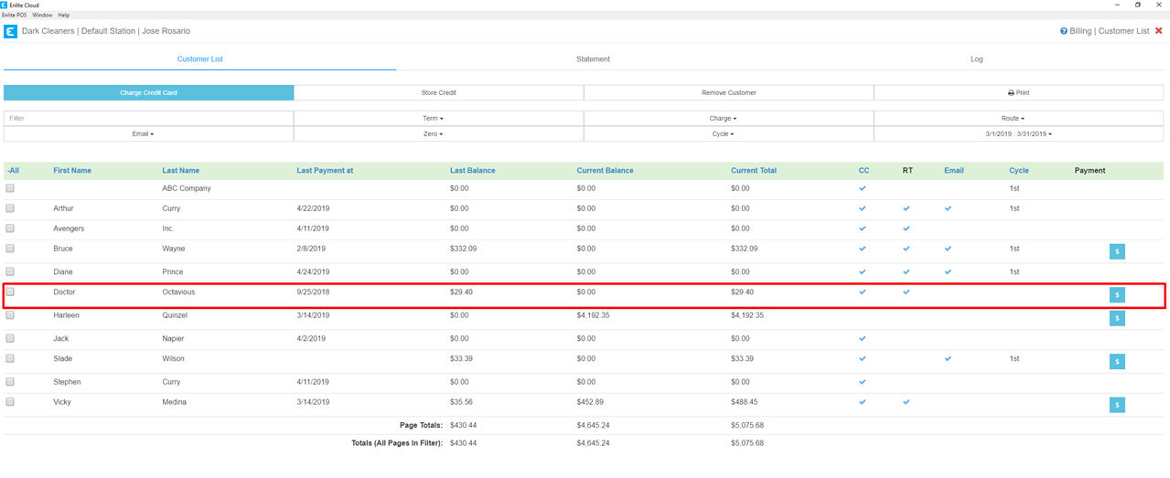Click the Remove Customer button

pyautogui.click(x=728, y=93)
